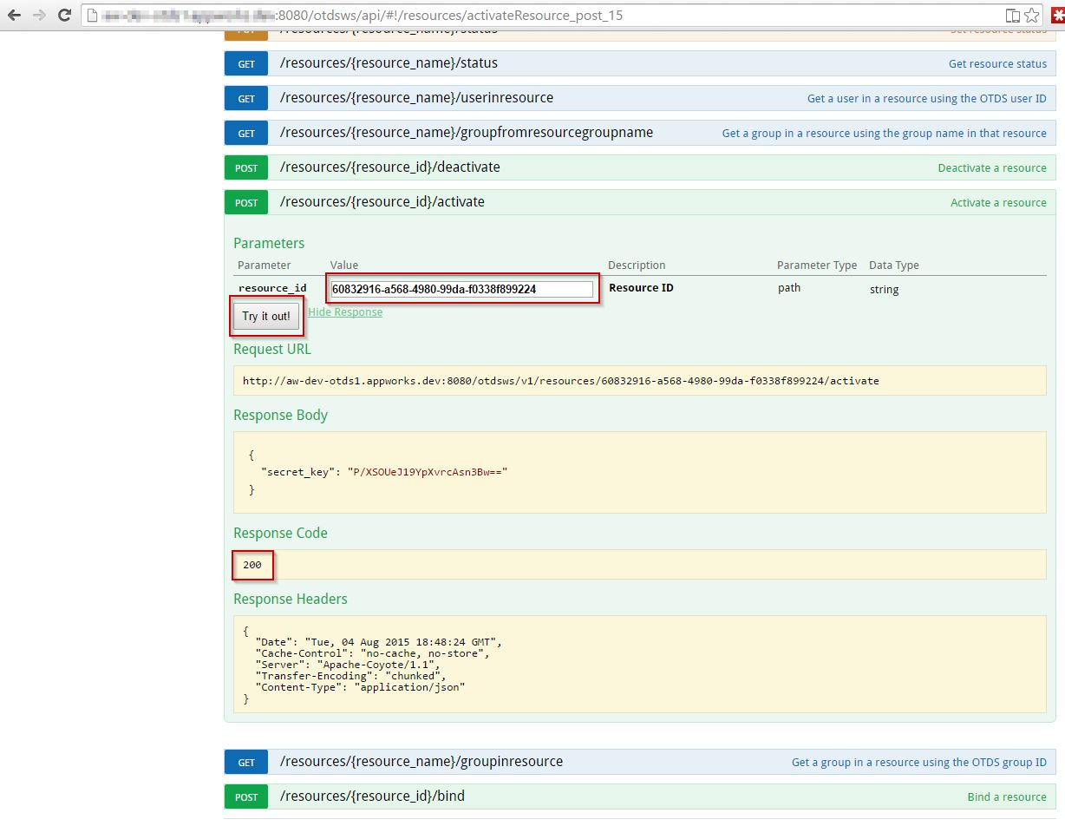Click the 'Deactivate a resource' link
Image resolution: width=1065 pixels, height=826 pixels.
[992, 168]
